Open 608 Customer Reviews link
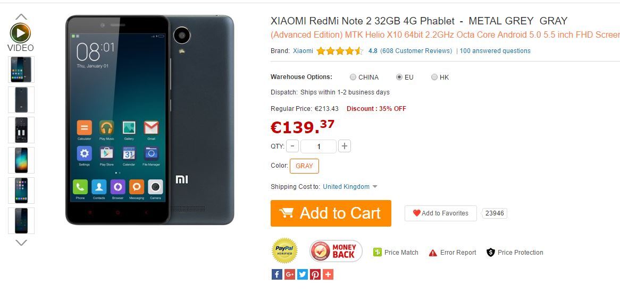Viewport: 620px width, 294px height. (x=416, y=51)
